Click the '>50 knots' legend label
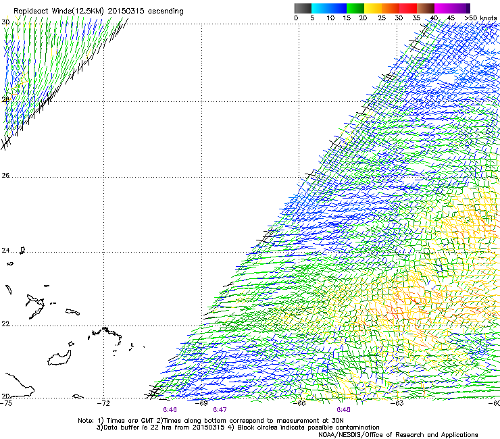 click(480, 18)
